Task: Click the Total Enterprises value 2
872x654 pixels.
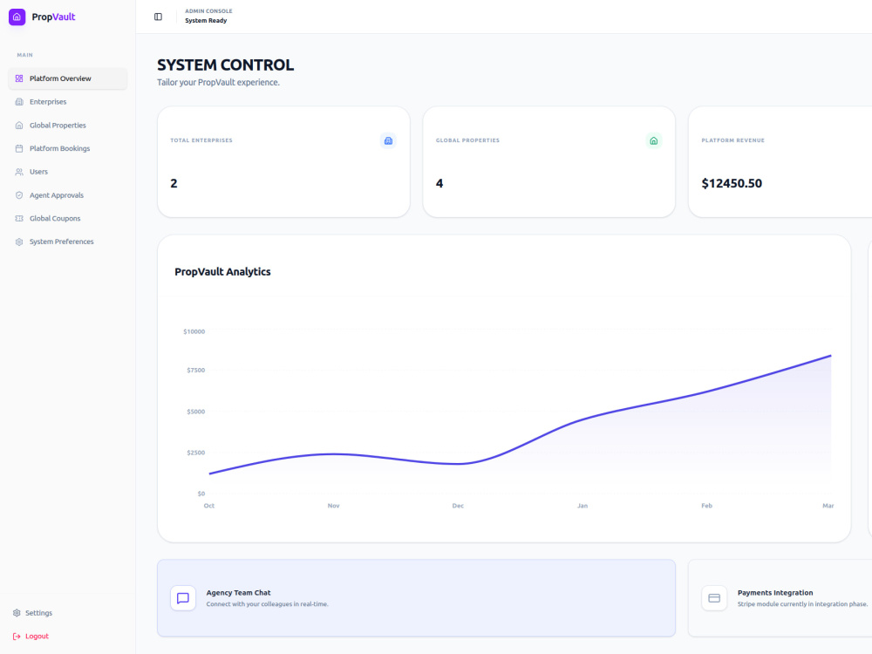Action: pyautogui.click(x=174, y=183)
